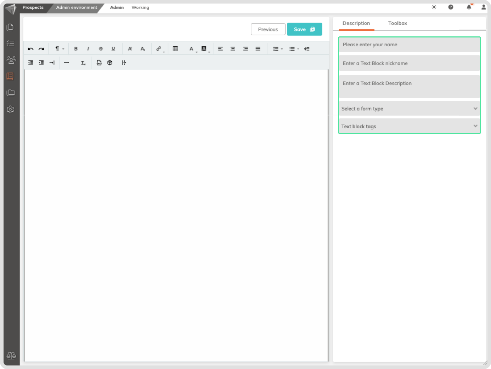This screenshot has width=491, height=369.
Task: Insert a horizontal line in the editor
Action: pos(66,63)
